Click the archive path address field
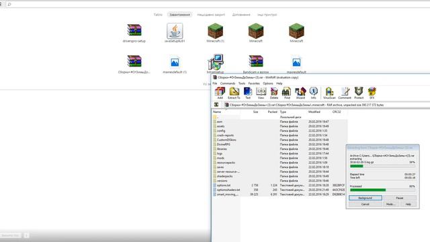 [x=327, y=105]
